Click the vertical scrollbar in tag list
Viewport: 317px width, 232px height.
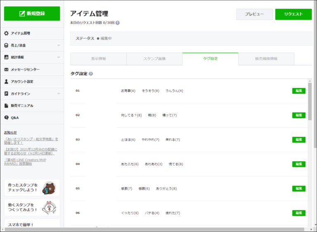tap(310, 101)
